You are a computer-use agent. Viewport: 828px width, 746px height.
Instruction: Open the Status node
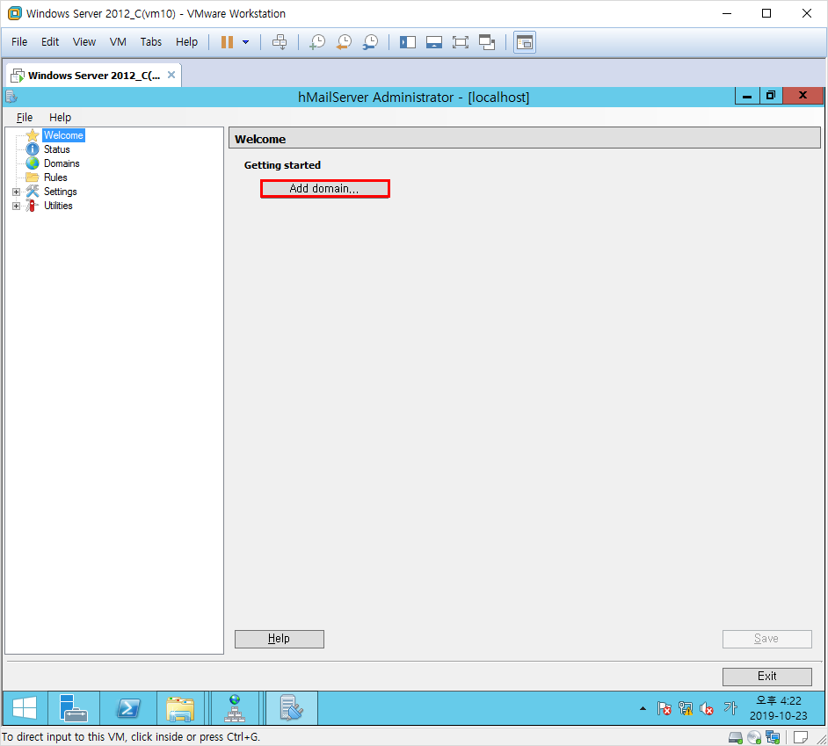(x=56, y=149)
